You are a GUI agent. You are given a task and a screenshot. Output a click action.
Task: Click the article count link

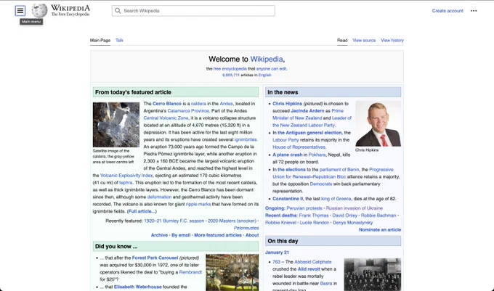[231, 75]
